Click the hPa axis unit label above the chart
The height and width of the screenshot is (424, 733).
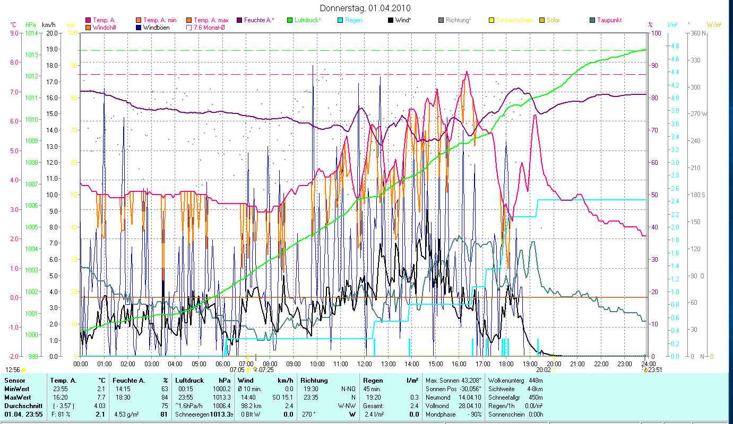tap(31, 24)
